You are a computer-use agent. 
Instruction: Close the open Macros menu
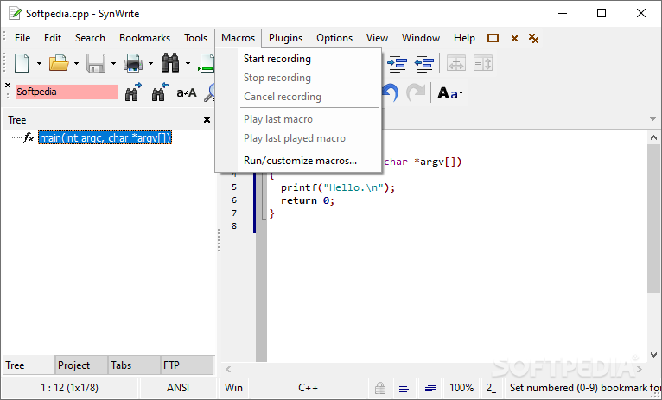point(239,38)
